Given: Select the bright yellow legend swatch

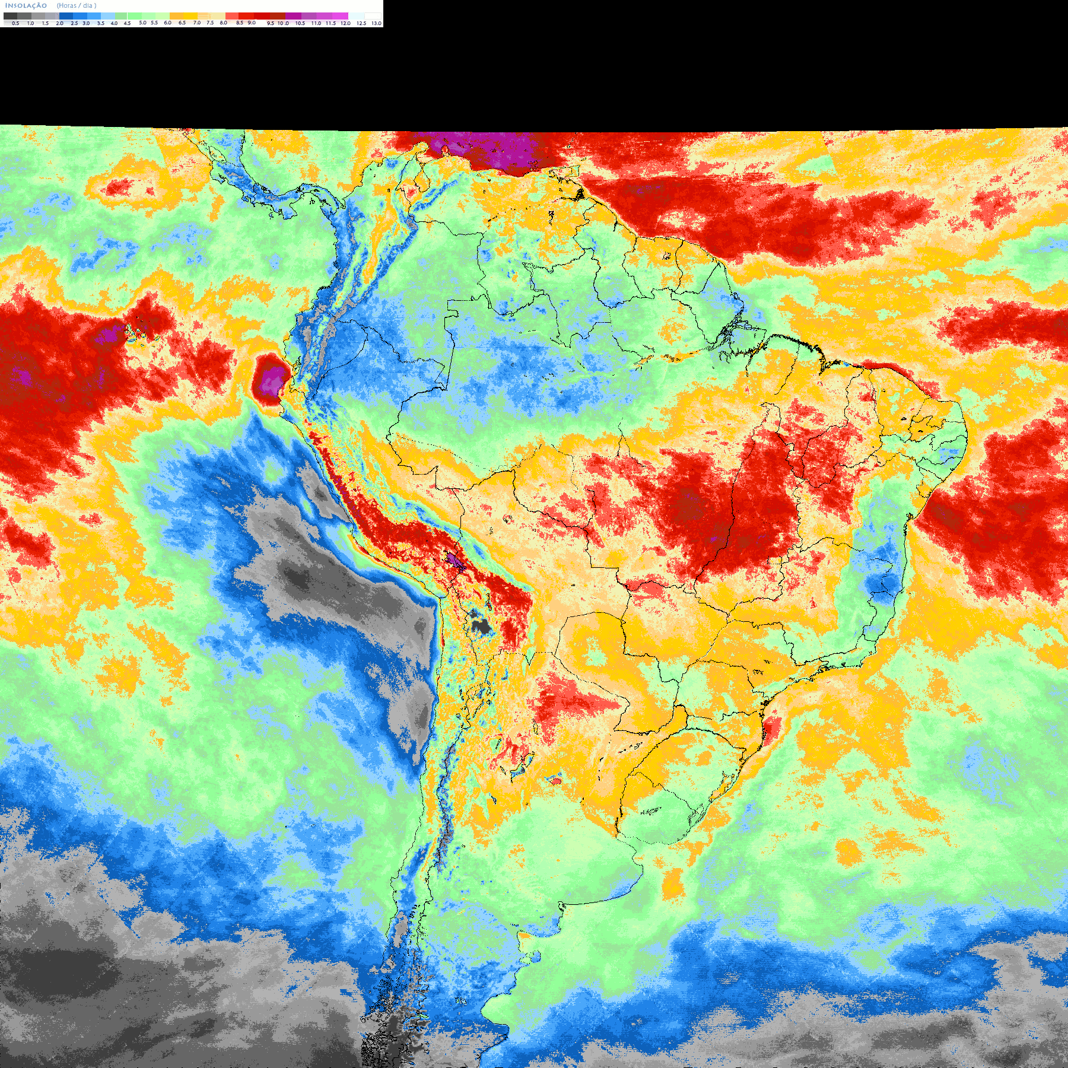Looking at the screenshot, I should click(x=190, y=16).
